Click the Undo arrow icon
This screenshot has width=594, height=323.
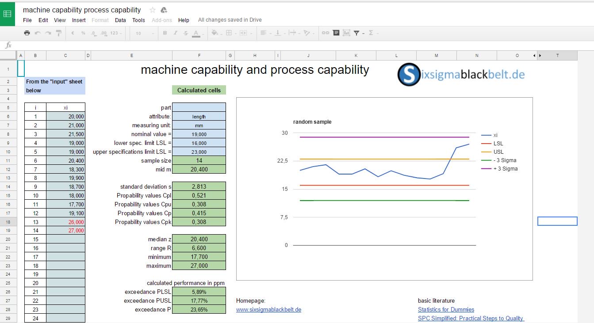coord(38,33)
